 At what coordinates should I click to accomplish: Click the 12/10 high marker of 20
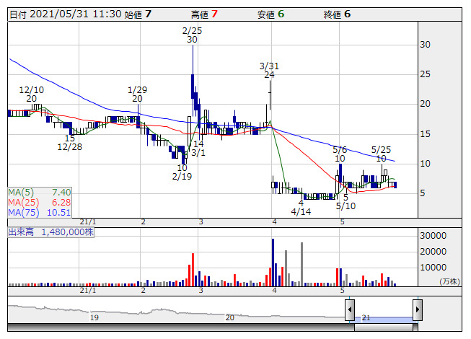[x=32, y=94]
